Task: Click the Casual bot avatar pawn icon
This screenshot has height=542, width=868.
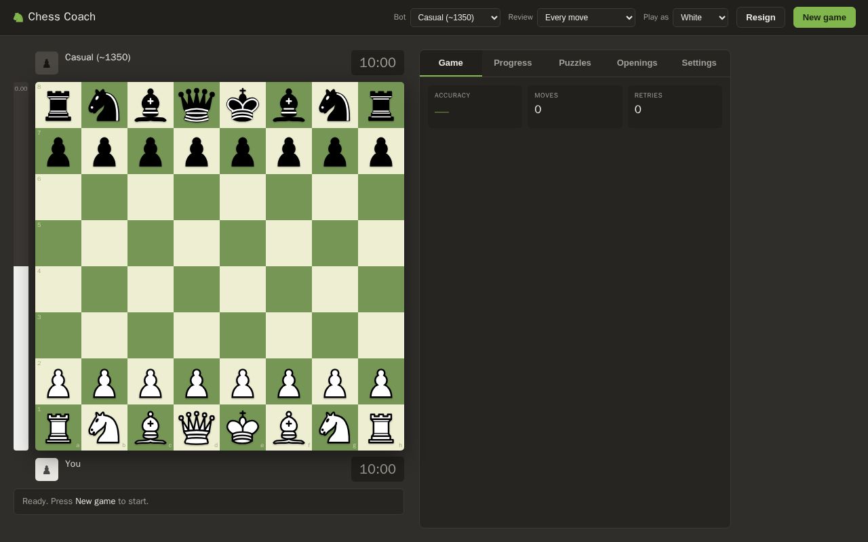Action: tap(47, 63)
